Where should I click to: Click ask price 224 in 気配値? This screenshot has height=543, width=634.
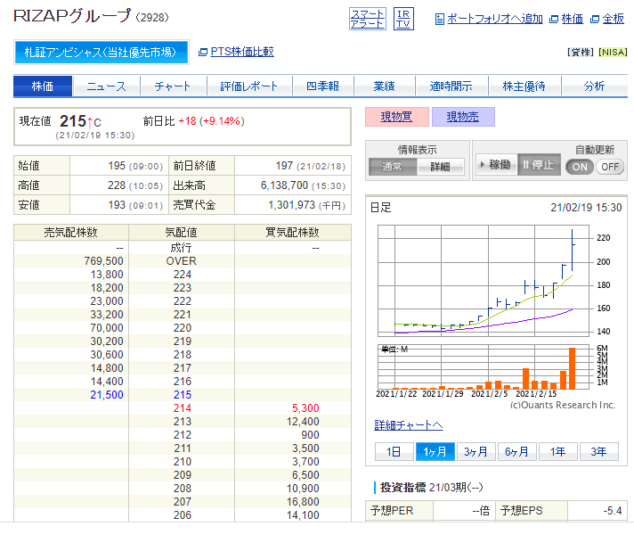[x=182, y=275]
